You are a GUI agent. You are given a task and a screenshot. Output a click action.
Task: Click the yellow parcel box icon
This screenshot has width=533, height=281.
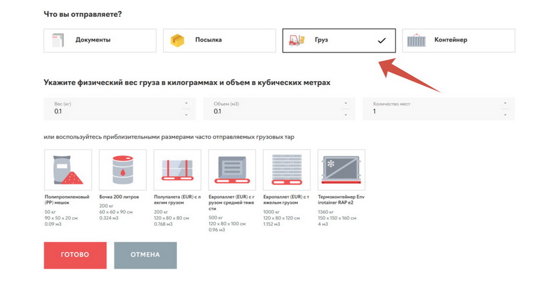click(x=177, y=40)
